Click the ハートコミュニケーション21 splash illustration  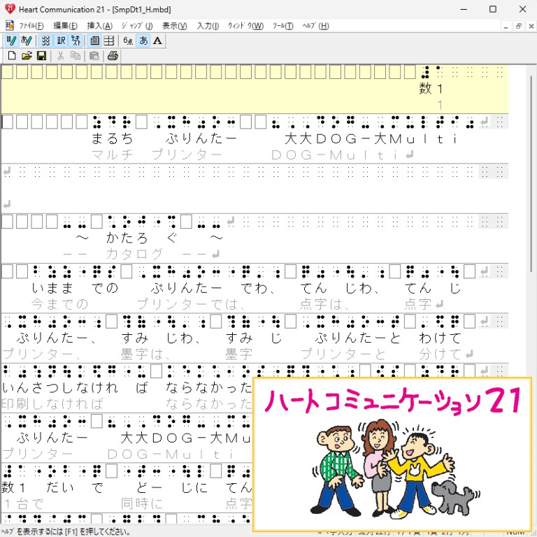pos(392,454)
